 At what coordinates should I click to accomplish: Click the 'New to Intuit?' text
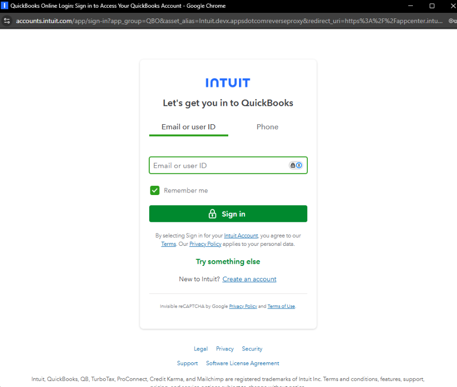pos(200,279)
